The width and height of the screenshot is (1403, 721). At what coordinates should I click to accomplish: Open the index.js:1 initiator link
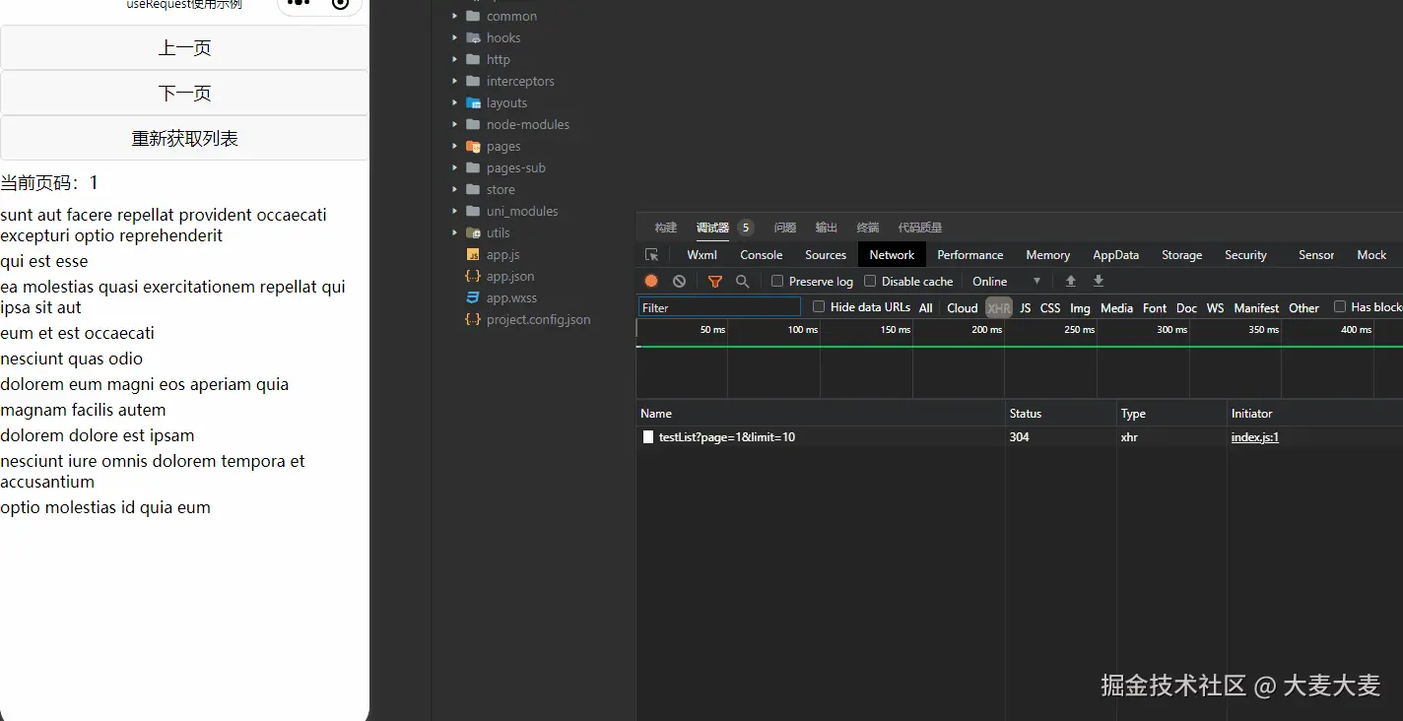tap(1254, 436)
